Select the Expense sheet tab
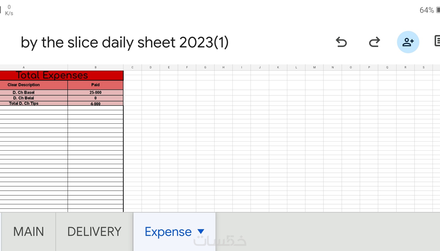The height and width of the screenshot is (251, 440). tap(168, 232)
